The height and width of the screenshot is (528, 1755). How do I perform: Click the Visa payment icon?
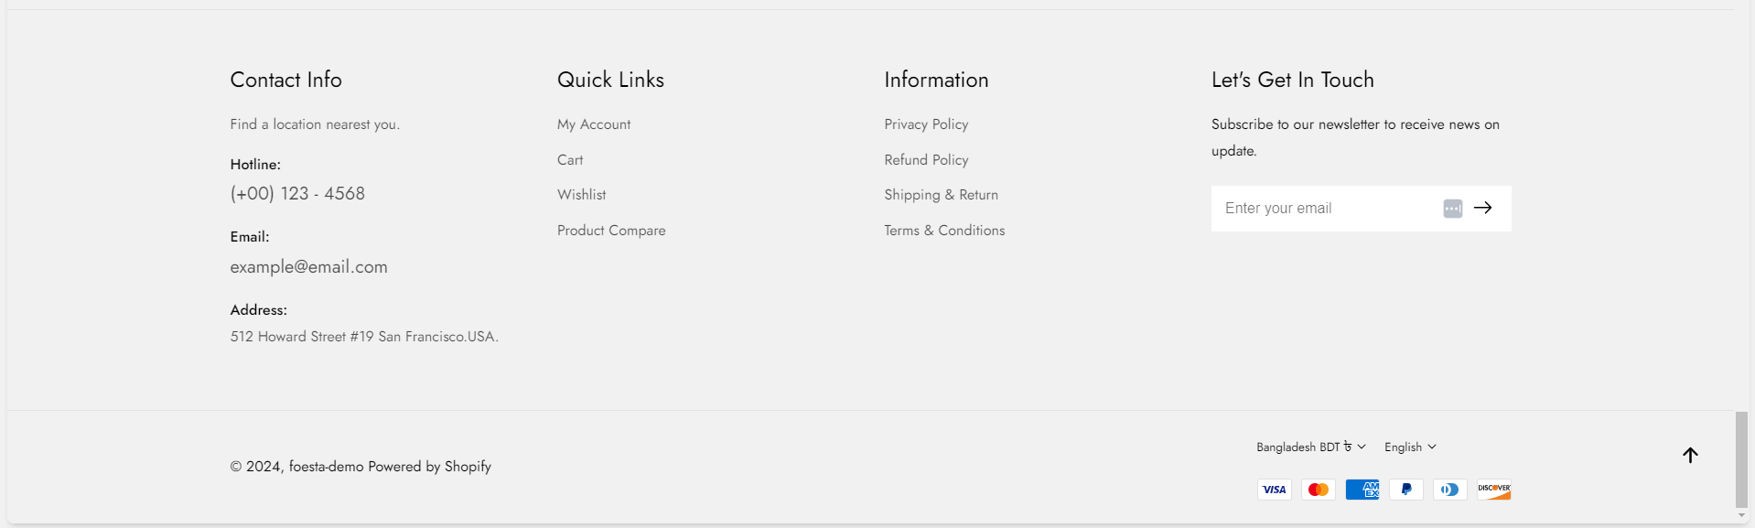pyautogui.click(x=1274, y=490)
